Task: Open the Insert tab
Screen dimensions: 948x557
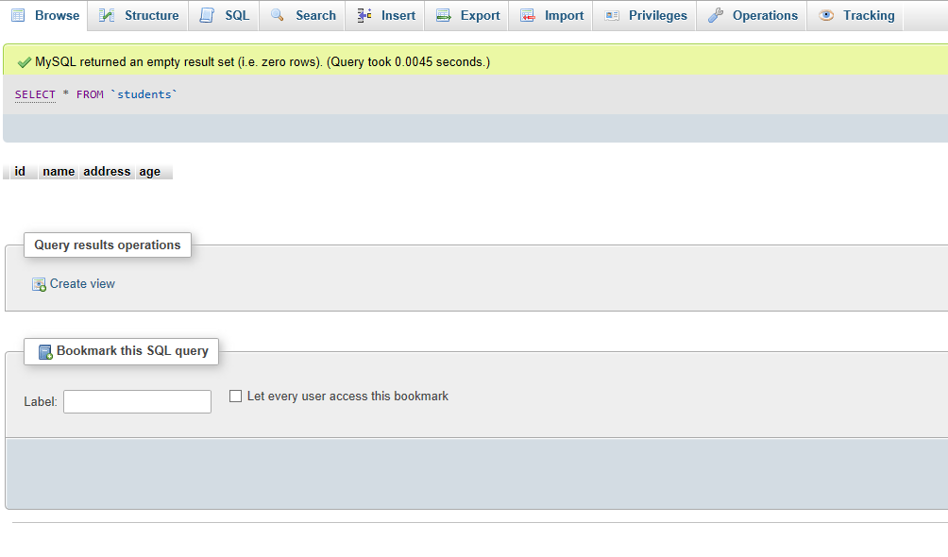Action: click(384, 15)
